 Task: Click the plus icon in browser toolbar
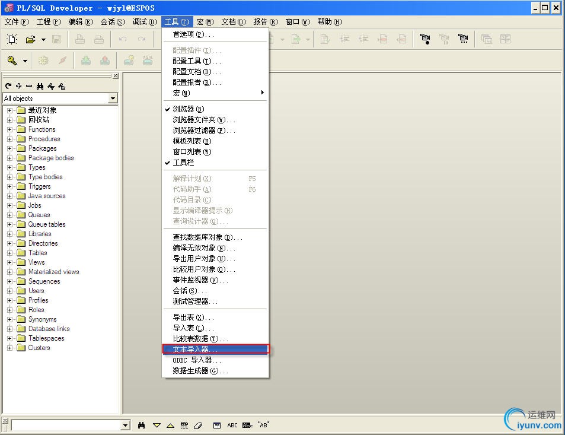[19, 86]
